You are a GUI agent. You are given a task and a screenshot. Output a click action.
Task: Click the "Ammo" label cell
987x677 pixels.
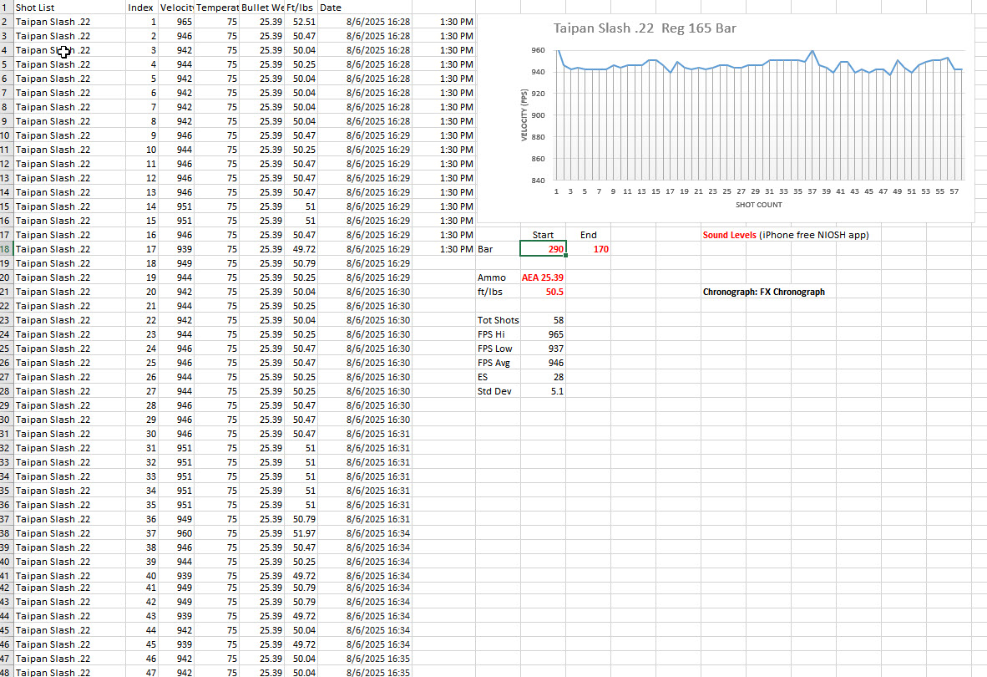(498, 277)
